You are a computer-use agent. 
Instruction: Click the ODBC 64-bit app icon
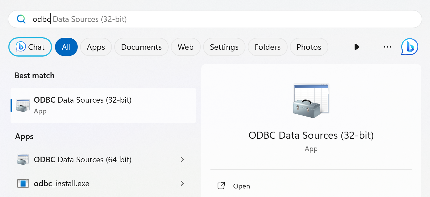coord(23,160)
